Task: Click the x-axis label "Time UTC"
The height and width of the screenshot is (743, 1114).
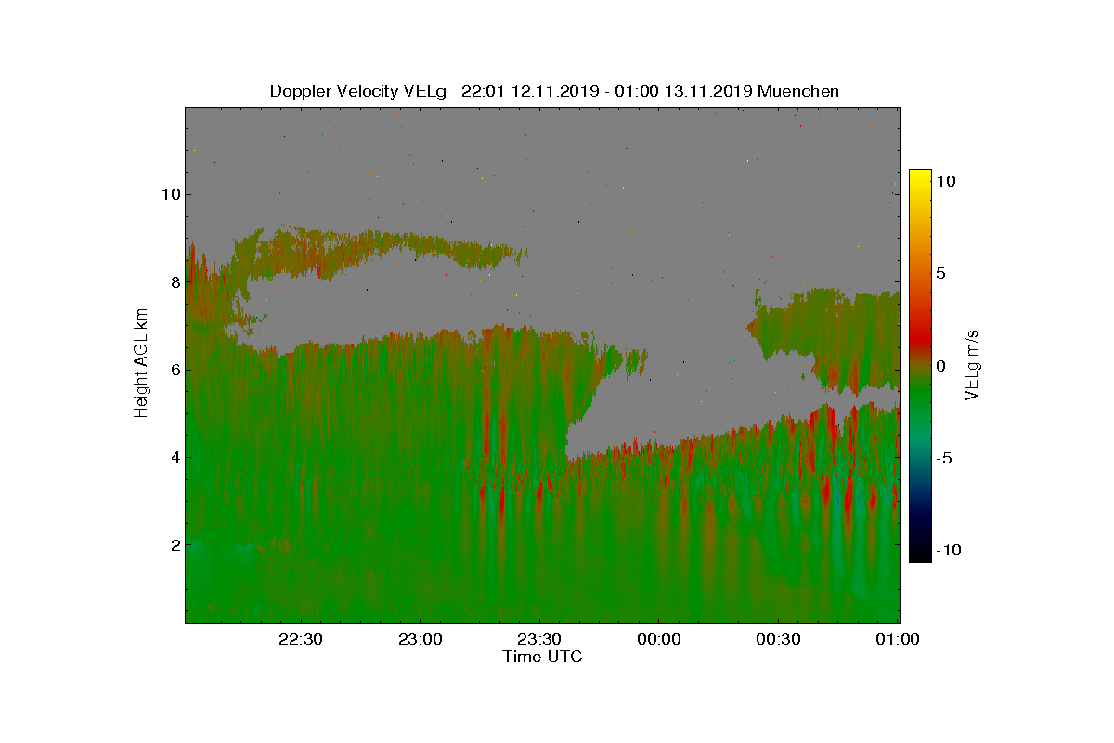Action: pyautogui.click(x=543, y=657)
